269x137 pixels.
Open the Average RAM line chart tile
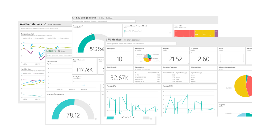pyautogui.click(x=189, y=101)
